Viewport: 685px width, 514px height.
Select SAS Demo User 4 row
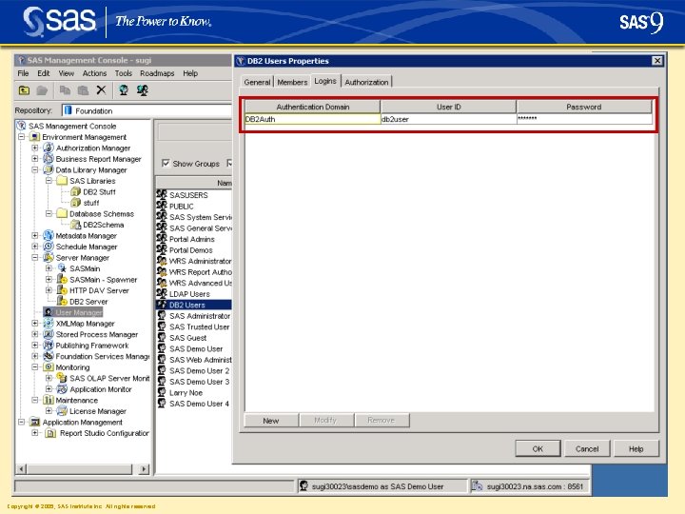click(x=194, y=404)
